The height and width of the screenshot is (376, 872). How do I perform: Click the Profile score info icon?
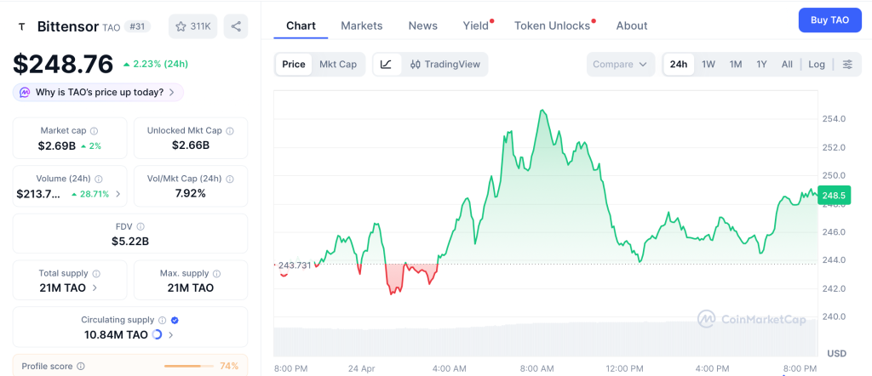click(81, 366)
